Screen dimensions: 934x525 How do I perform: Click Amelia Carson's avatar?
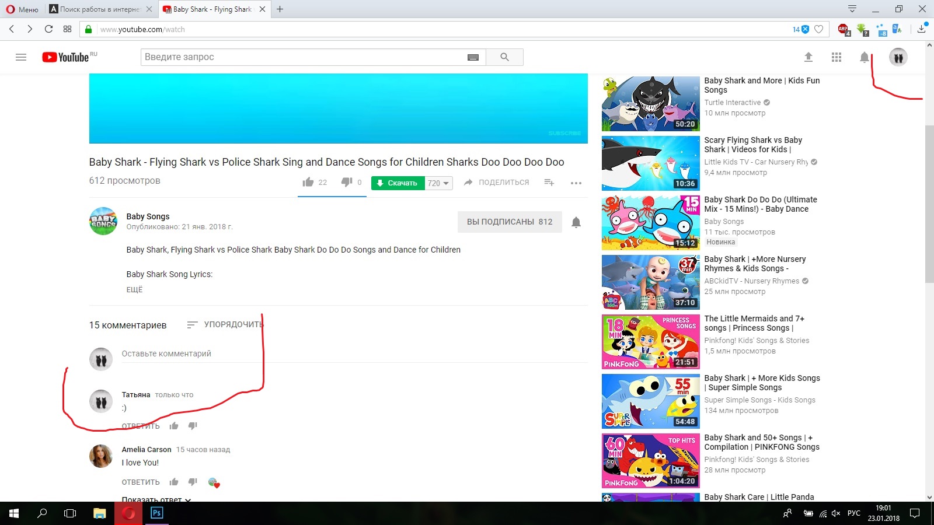(x=100, y=456)
